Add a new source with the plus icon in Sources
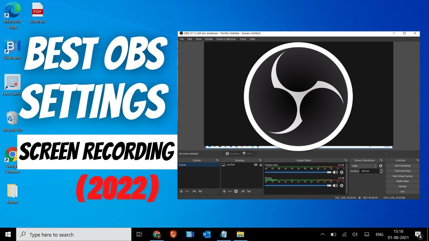Viewport: 429px width, 241px height. [224, 191]
